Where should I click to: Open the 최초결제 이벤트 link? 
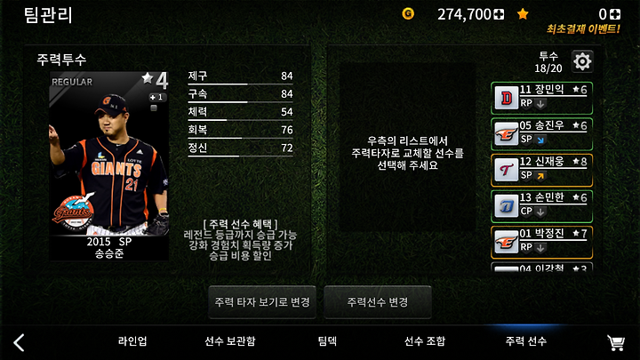click(x=583, y=29)
